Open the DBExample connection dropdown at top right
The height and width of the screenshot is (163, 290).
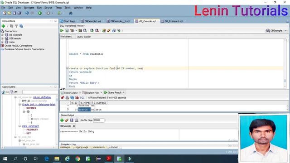[286, 31]
